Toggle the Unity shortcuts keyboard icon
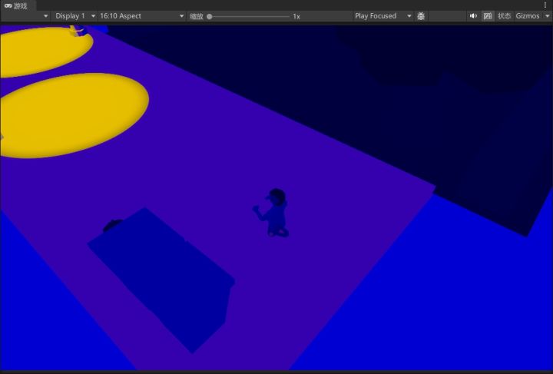 [x=488, y=16]
